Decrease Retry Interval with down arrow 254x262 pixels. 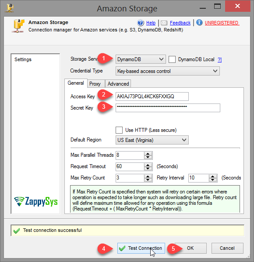tap(213, 180)
